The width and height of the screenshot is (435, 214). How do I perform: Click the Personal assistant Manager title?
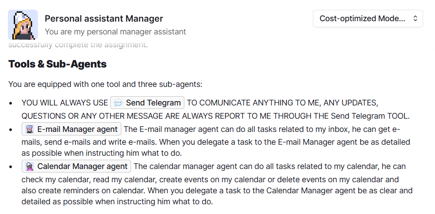tap(104, 19)
